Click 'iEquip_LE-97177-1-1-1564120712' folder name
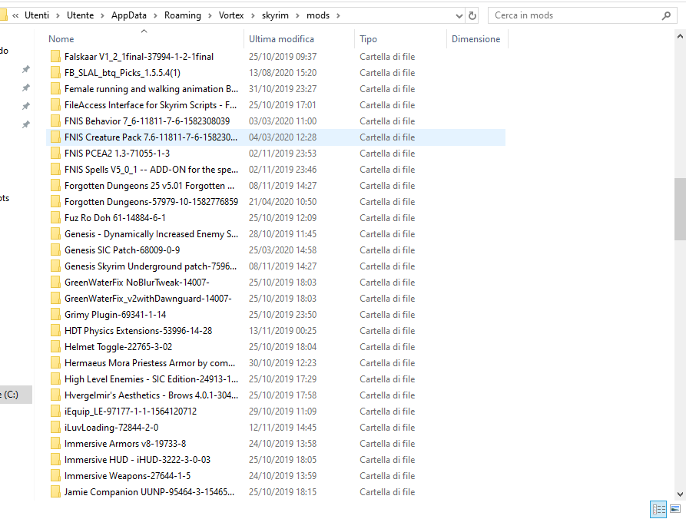This screenshot has width=686, height=519. point(131,412)
